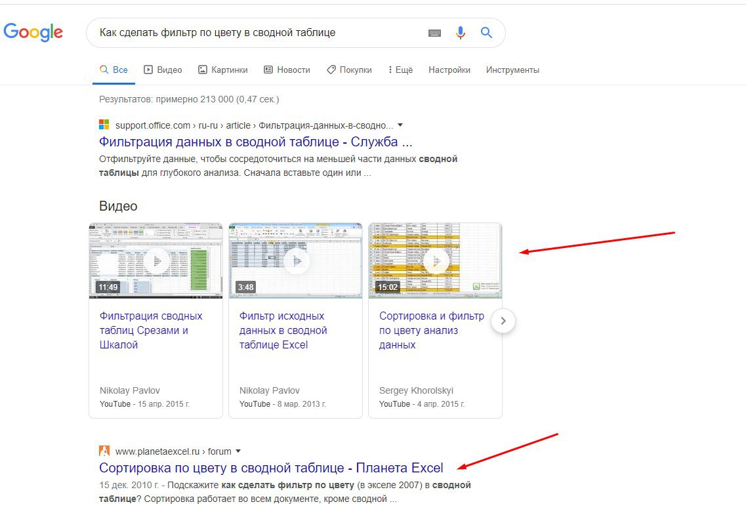Click YouTube - 15 апр. 2015 г. source text
This screenshot has height=519, width=746.
144,404
